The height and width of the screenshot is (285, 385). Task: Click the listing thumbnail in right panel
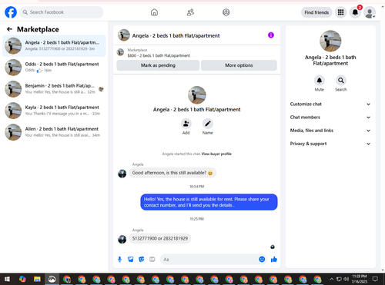tap(330, 41)
